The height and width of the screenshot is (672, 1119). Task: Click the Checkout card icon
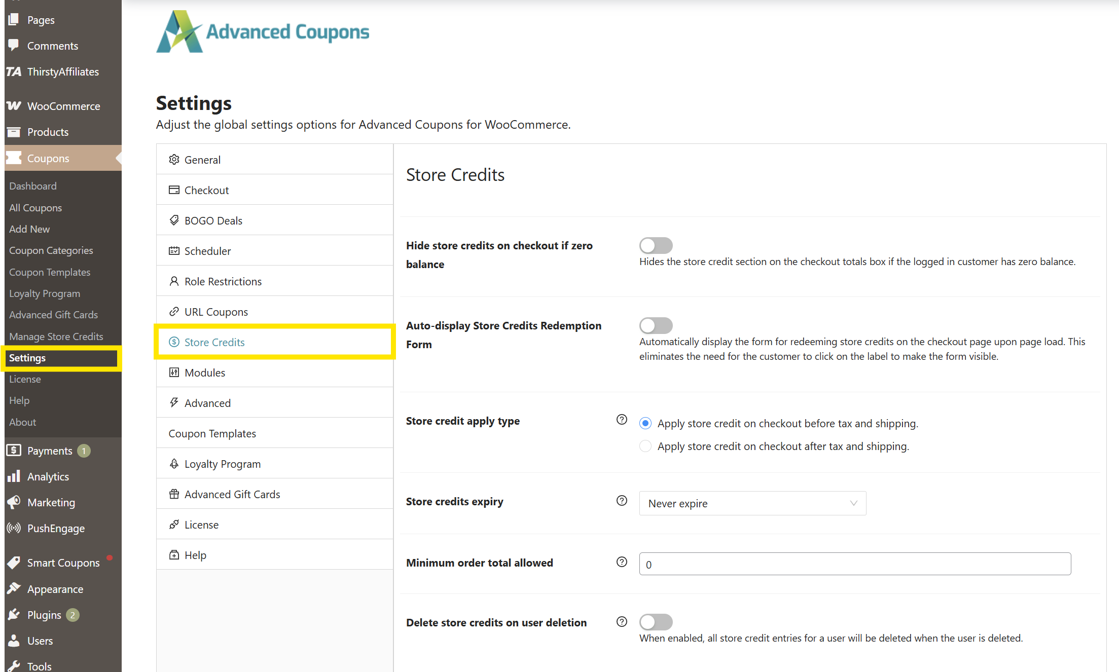pyautogui.click(x=174, y=190)
